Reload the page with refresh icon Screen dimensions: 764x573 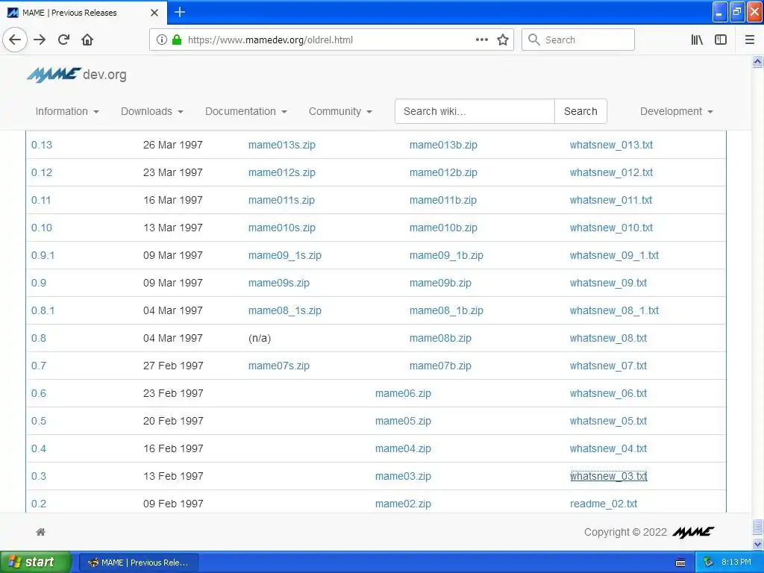(x=64, y=40)
